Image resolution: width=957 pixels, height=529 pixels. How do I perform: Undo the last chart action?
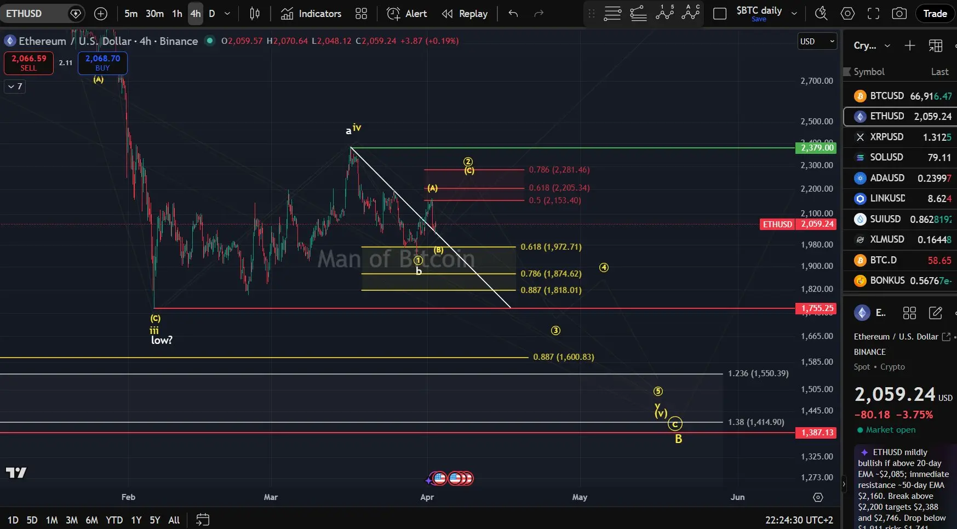513,14
